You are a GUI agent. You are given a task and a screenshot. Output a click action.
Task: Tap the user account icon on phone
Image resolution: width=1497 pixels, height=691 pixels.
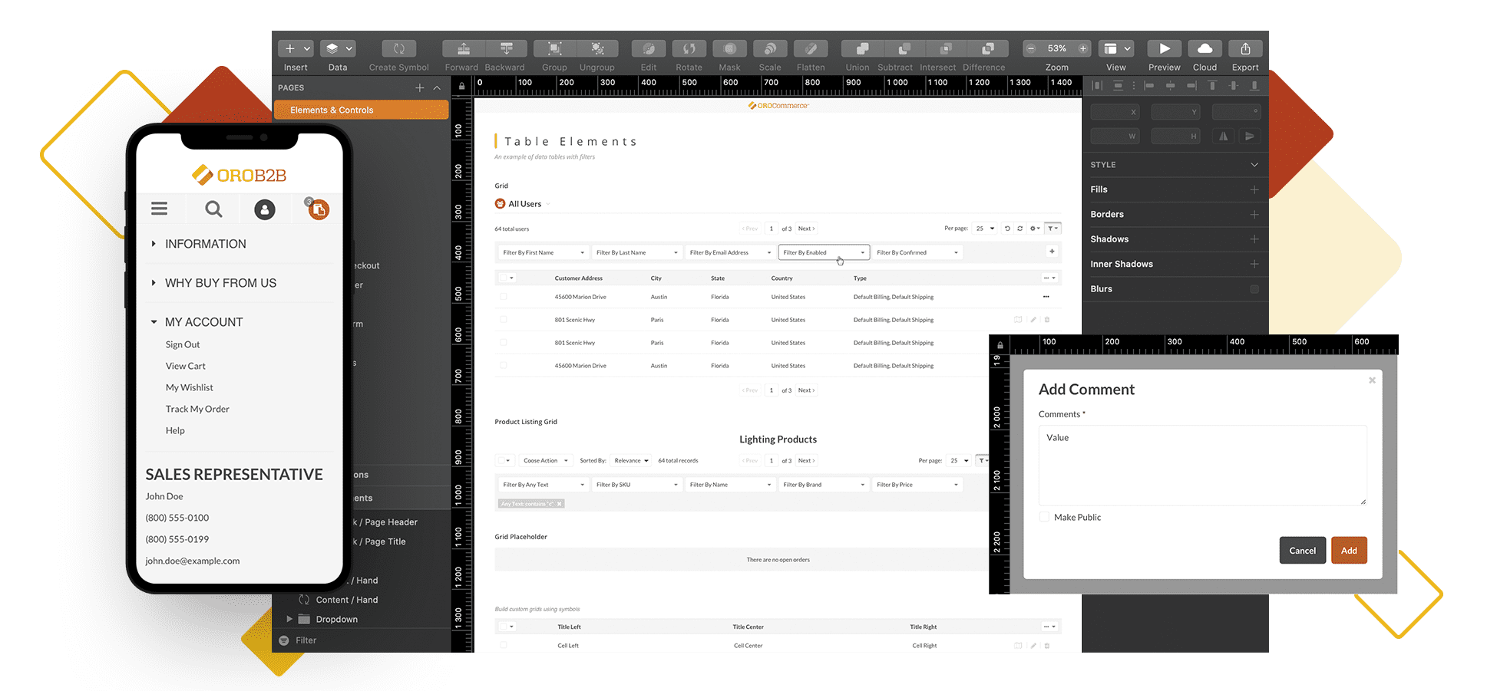click(265, 209)
